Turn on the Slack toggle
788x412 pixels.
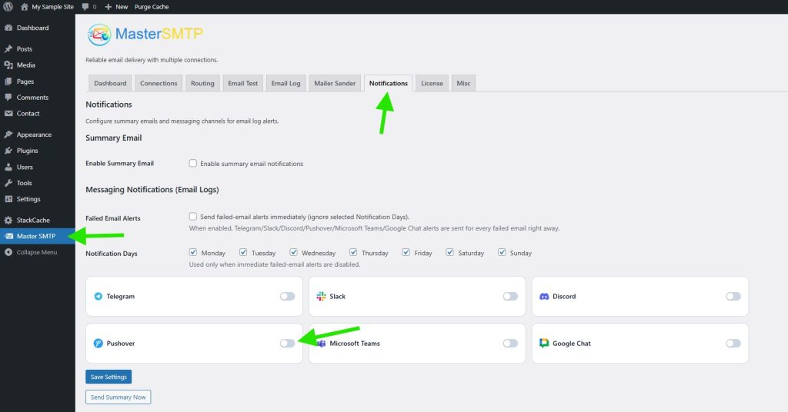(x=510, y=297)
